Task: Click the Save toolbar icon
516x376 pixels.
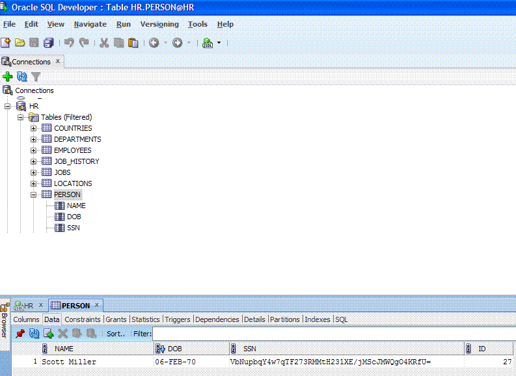Action: (x=34, y=43)
